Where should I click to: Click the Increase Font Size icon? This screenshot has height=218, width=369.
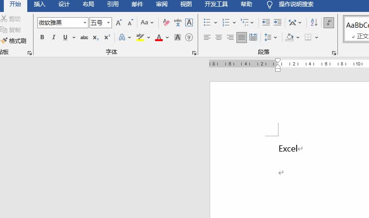point(119,22)
